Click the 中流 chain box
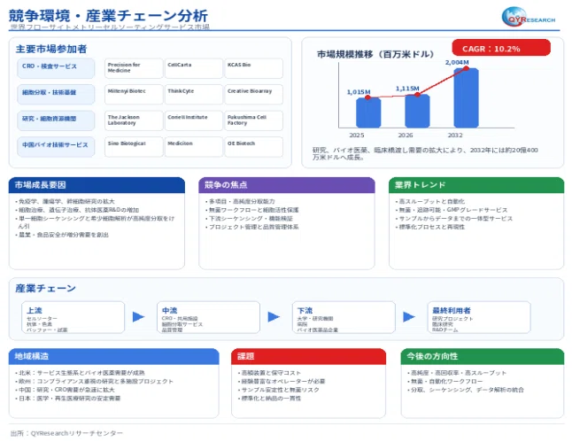The image size is (572, 442). (x=208, y=317)
